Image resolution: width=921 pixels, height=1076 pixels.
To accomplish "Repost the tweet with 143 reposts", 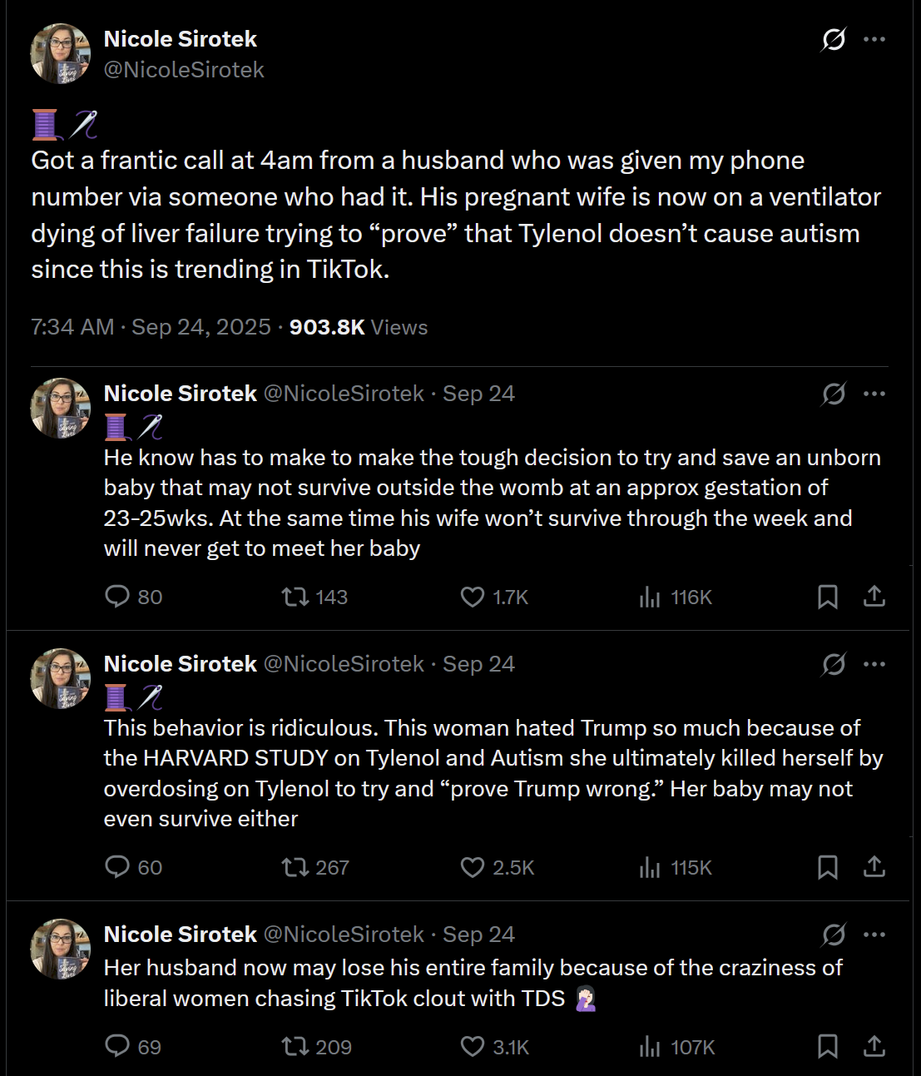I will coord(296,596).
